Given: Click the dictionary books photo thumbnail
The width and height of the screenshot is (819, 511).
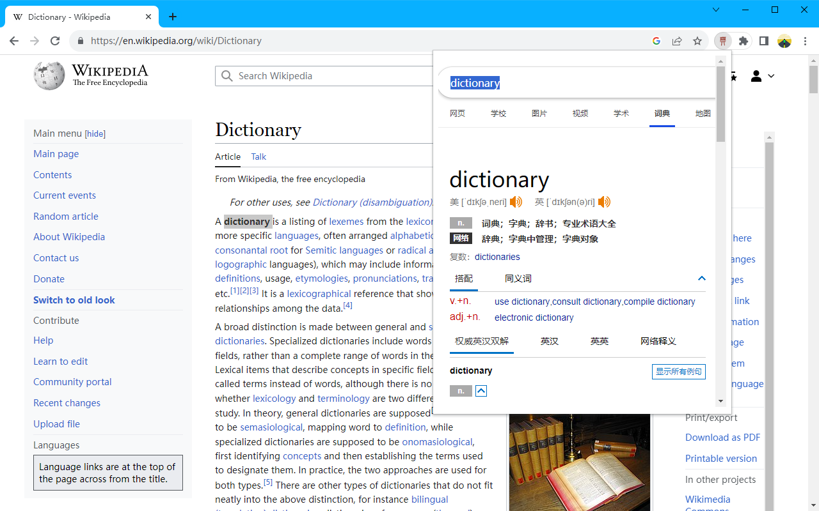Looking at the screenshot, I should point(580,462).
